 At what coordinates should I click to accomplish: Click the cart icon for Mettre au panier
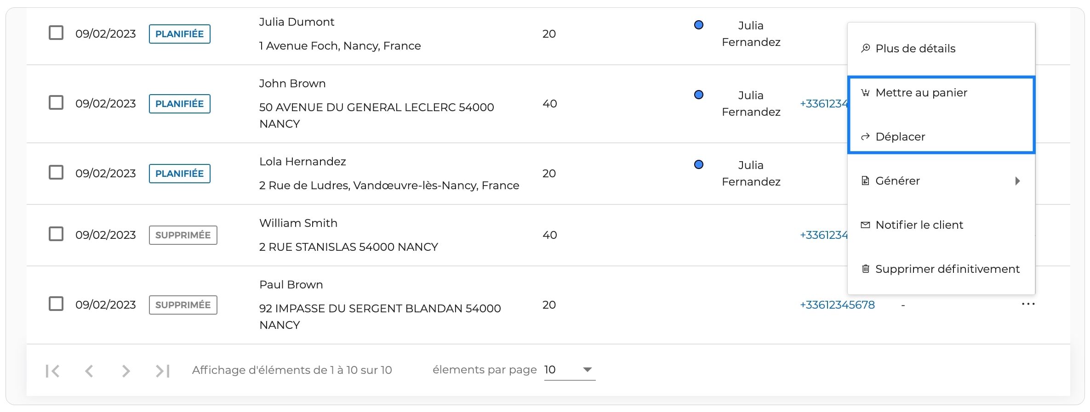tap(865, 92)
